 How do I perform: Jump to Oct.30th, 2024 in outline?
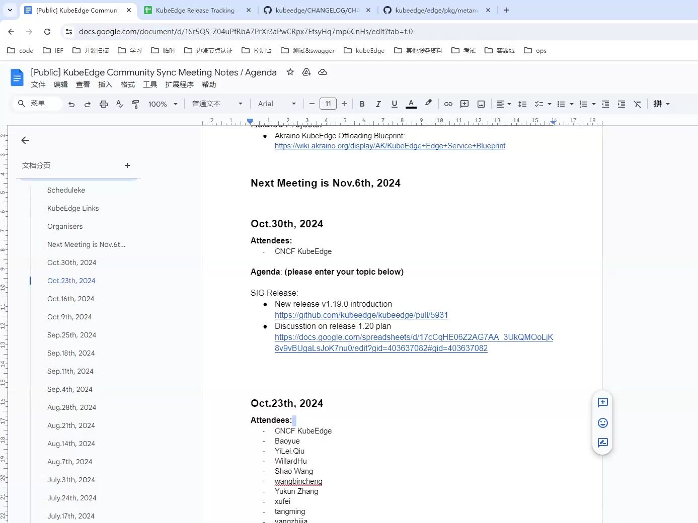pyautogui.click(x=71, y=263)
